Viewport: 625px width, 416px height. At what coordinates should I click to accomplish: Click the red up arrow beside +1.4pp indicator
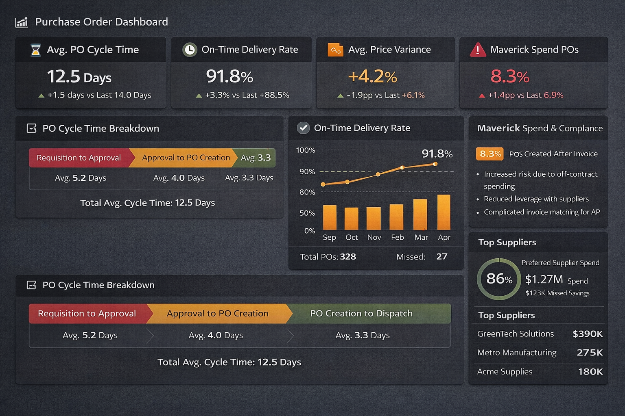point(481,95)
